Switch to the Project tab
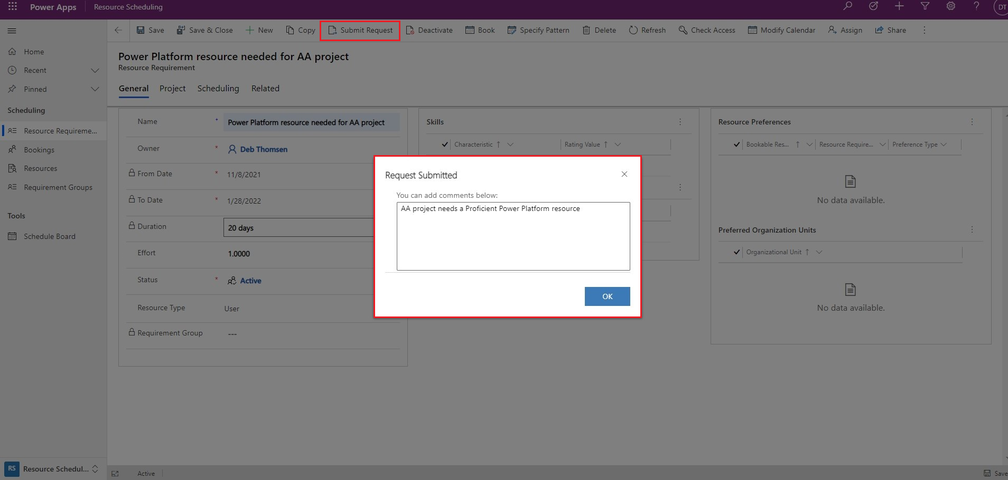The height and width of the screenshot is (480, 1008). tap(172, 89)
